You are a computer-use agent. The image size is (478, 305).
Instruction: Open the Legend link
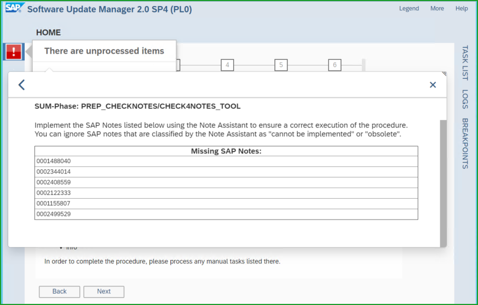409,8
